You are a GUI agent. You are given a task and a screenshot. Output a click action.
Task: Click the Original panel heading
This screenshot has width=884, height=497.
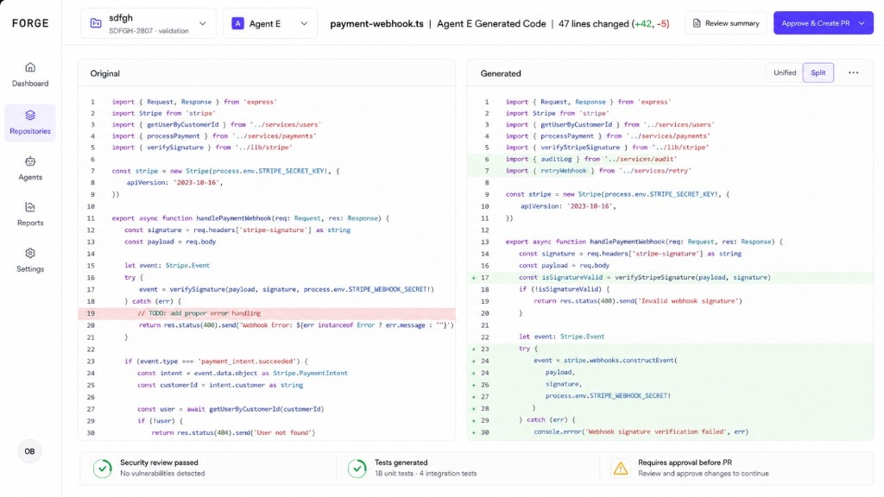tap(104, 73)
